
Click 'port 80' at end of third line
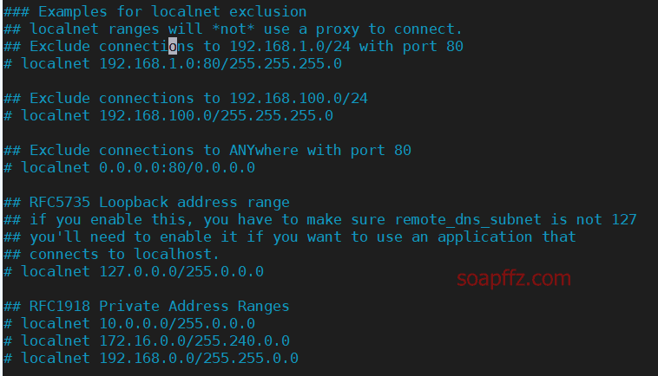click(432, 46)
